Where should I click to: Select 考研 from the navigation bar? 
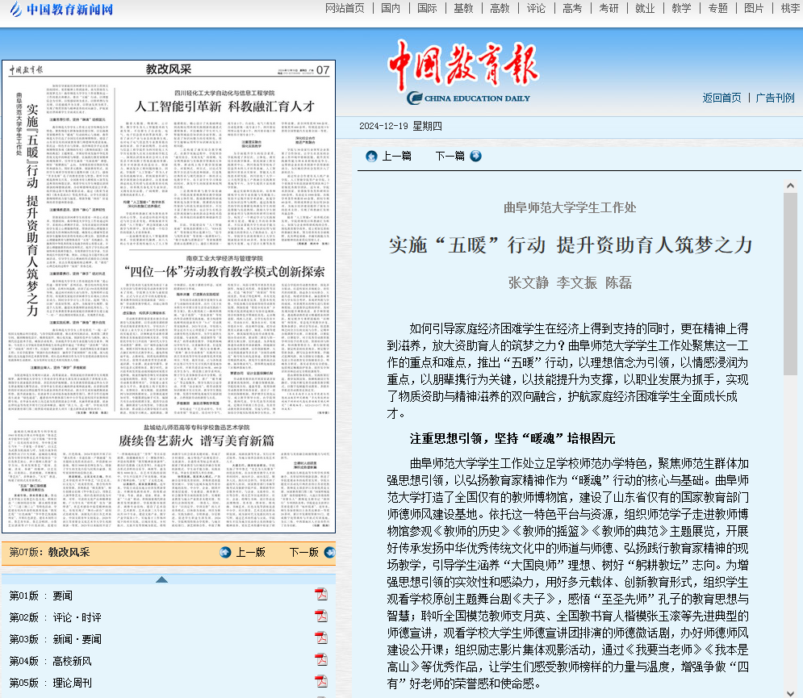click(x=609, y=8)
